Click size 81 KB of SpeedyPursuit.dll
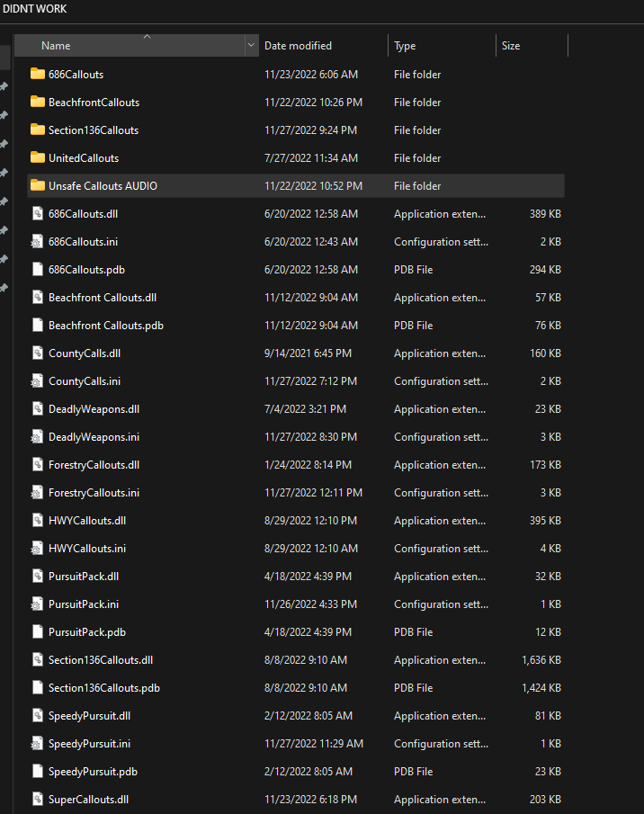Viewport: 644px width, 814px height. 548,716
